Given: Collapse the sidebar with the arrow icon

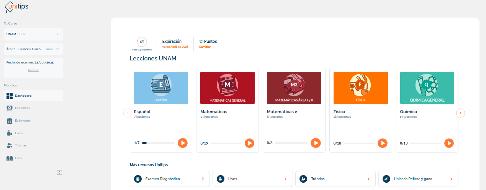Looking at the screenshot, I should point(59,172).
